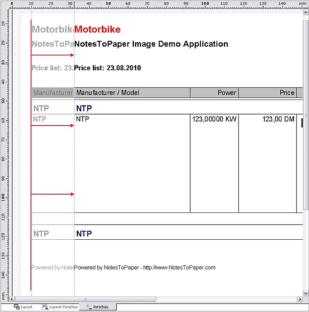Click the Price list: 23.08.2010 text

[107, 68]
